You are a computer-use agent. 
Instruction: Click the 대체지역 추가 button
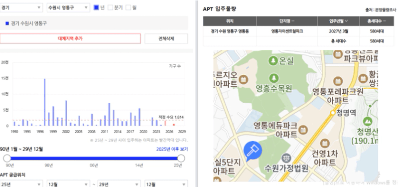(x=70, y=38)
